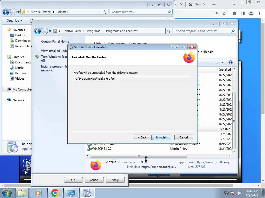Go back with the < Back button
Screen dimensions: 265x198
coord(142,137)
